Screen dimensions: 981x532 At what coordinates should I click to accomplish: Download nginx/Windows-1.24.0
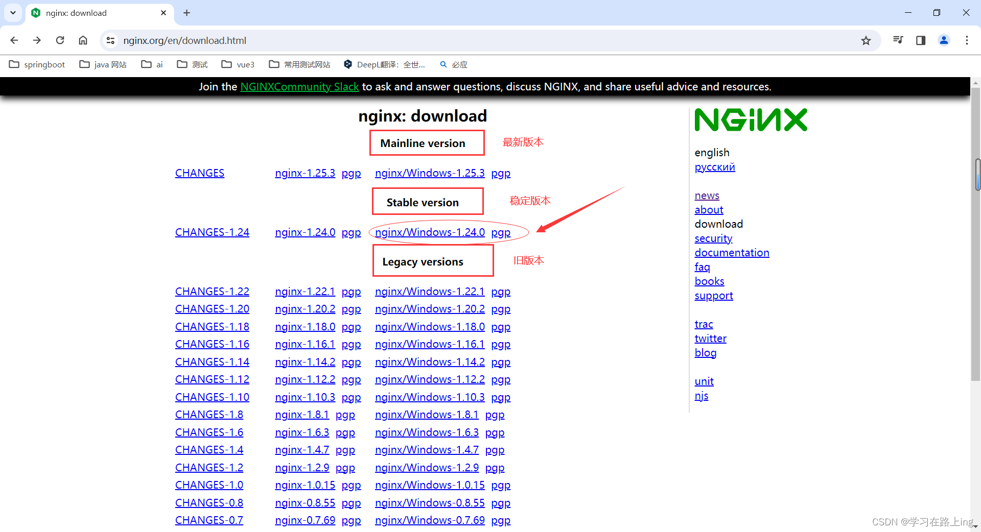430,232
